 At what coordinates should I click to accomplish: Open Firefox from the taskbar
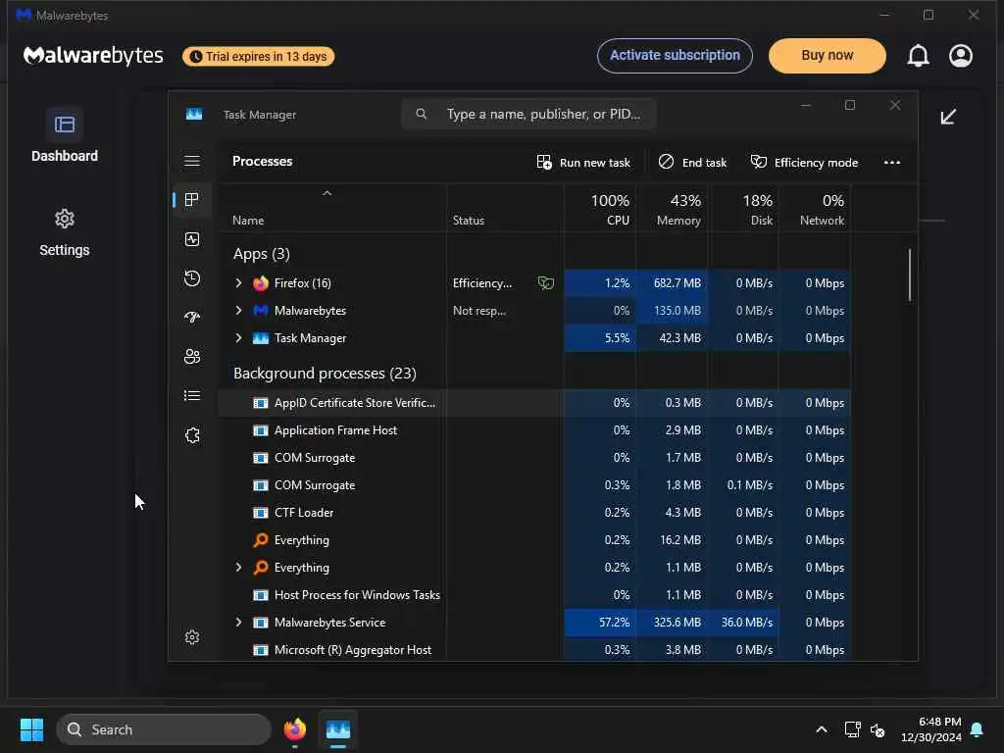(x=295, y=729)
